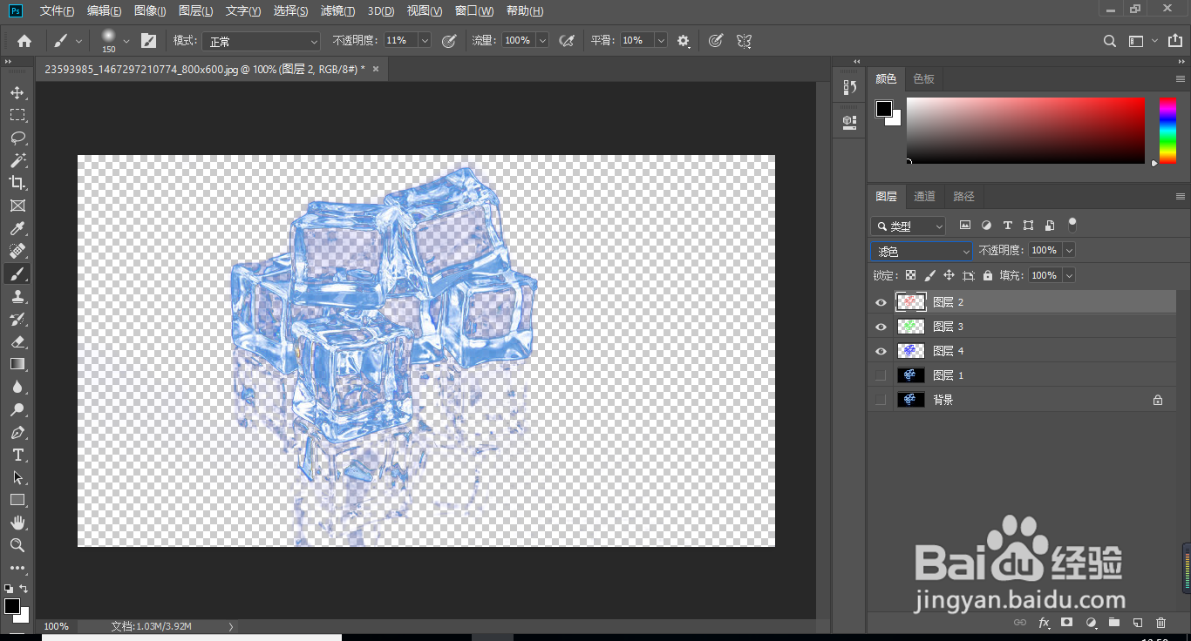Select the Eraser tool
This screenshot has width=1191, height=641.
pyautogui.click(x=17, y=341)
